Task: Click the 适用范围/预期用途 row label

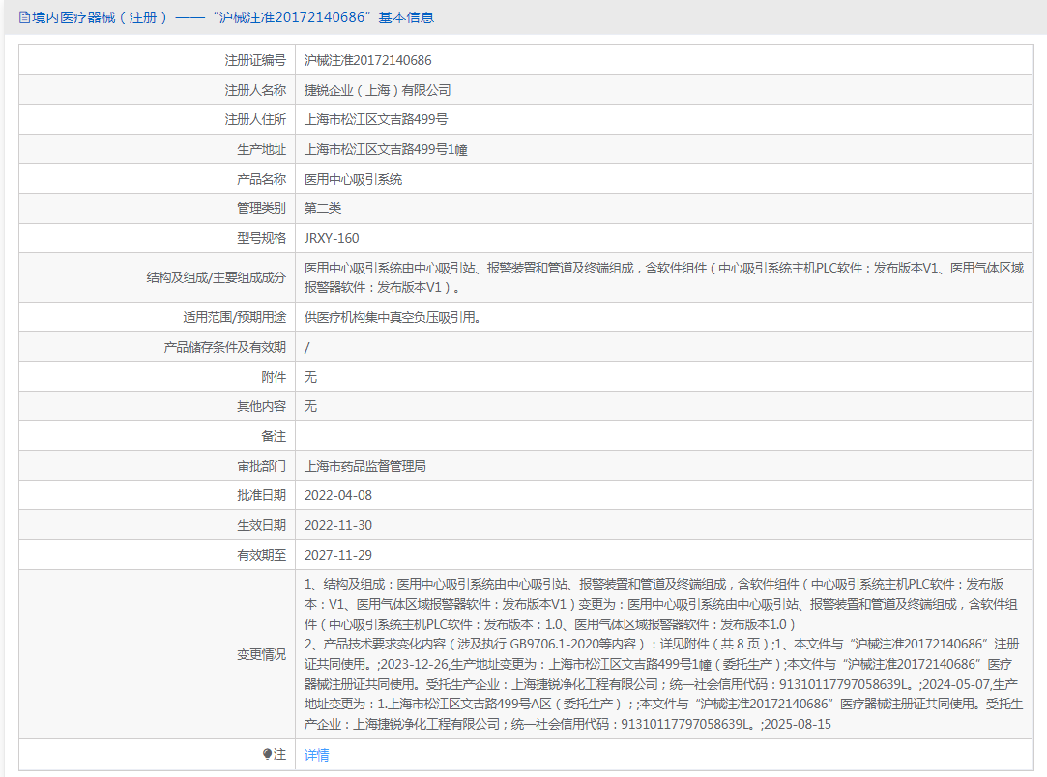Action: click(234, 317)
